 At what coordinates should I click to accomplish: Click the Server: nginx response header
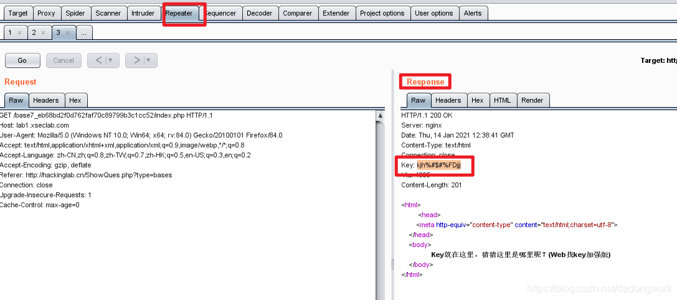pos(422,125)
